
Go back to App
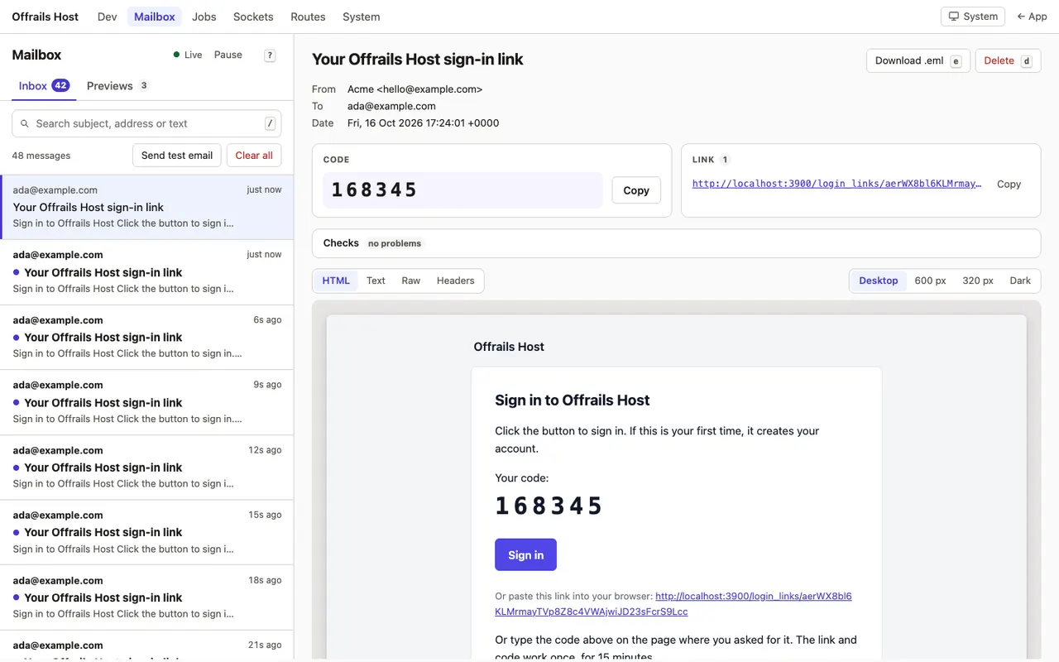1032,17
